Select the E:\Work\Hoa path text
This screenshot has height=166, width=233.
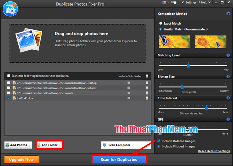[25, 98]
